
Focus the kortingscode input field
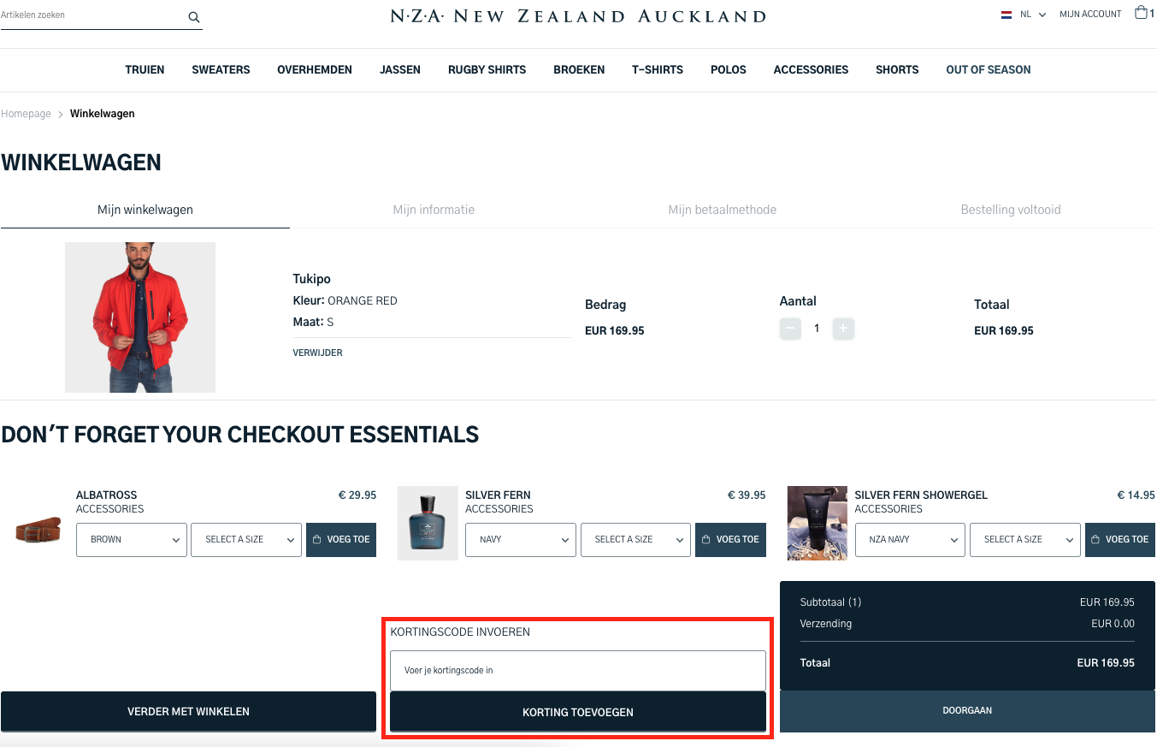[x=578, y=671]
